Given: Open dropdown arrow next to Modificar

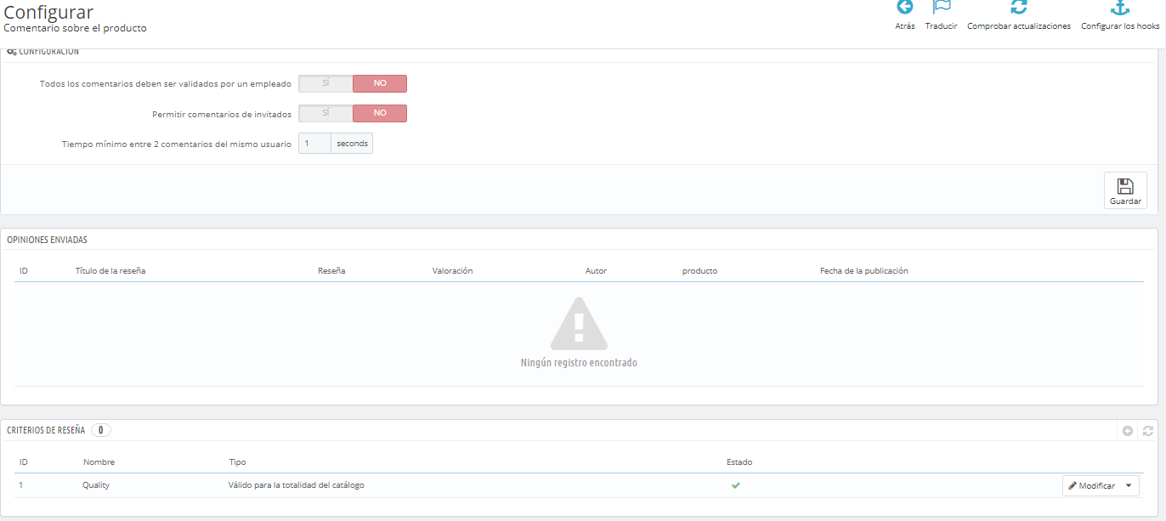Looking at the screenshot, I should click(1129, 485).
